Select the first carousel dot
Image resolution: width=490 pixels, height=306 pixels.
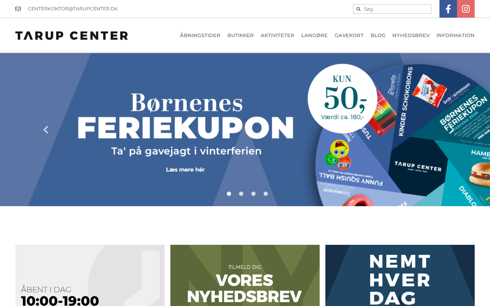click(229, 194)
